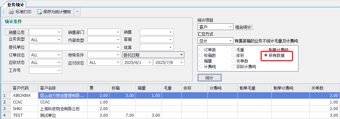Open the 应付状态 dropdown

coord(118,62)
